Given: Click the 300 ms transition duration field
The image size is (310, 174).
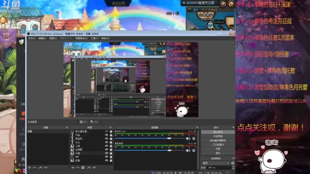Looking at the screenshot, I should point(219,168).
